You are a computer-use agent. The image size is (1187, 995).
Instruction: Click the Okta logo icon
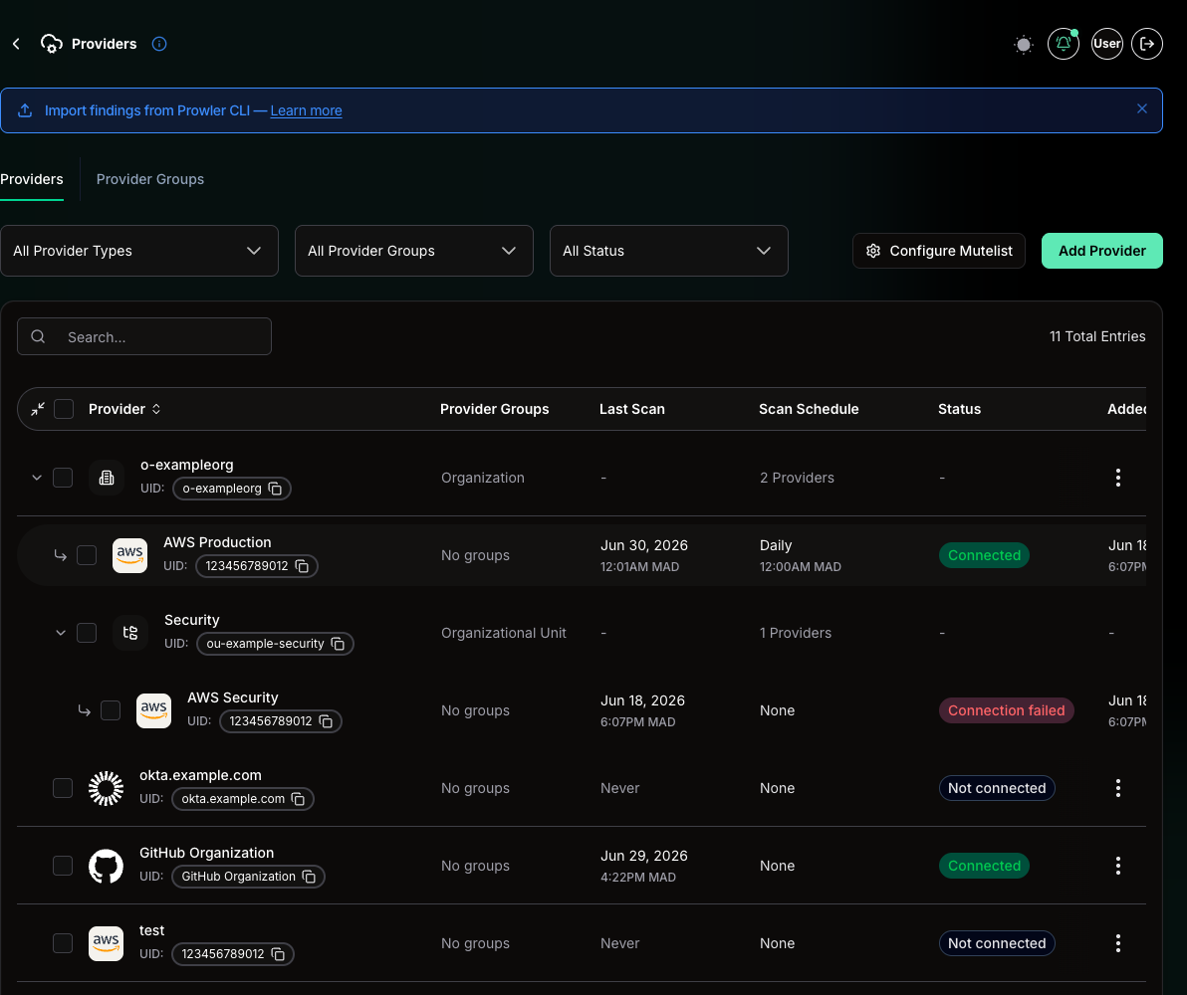(x=106, y=788)
